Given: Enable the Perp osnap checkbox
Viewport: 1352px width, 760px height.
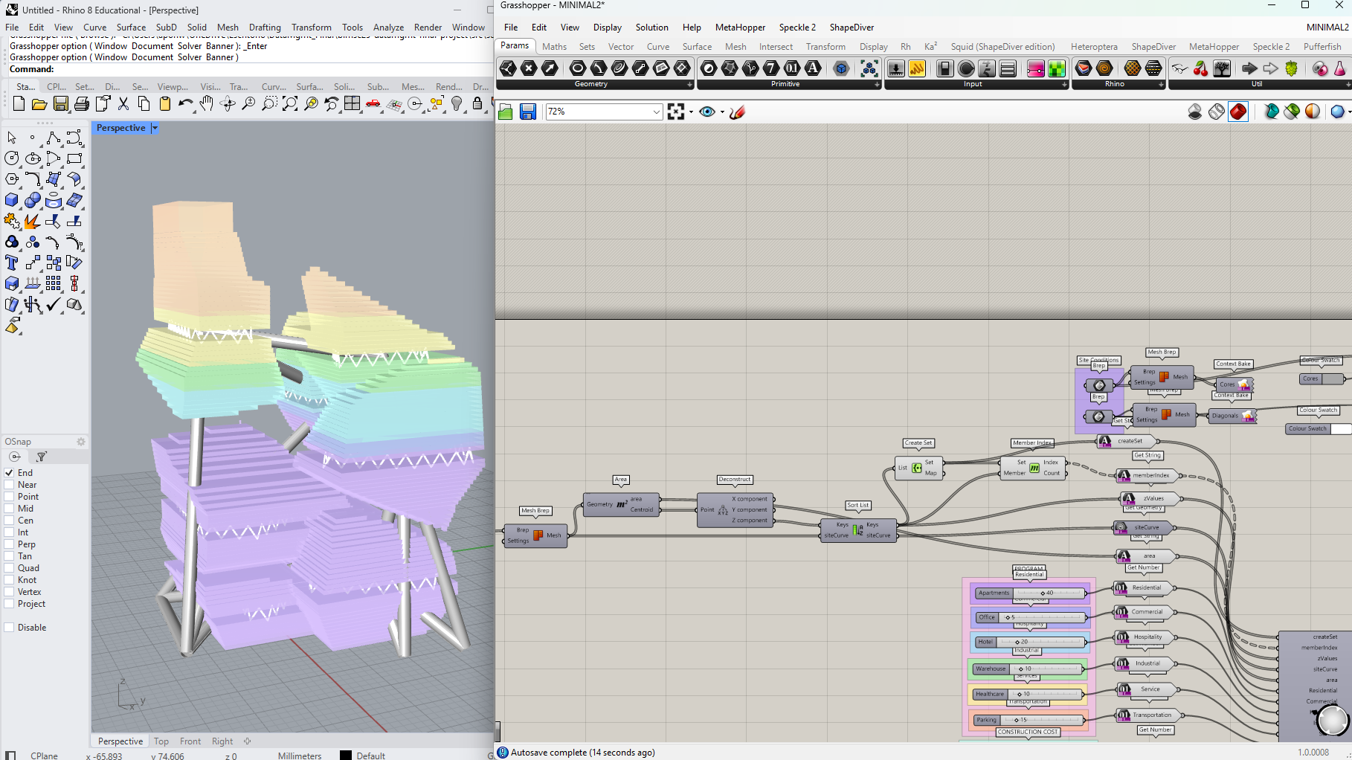Looking at the screenshot, I should [x=10, y=544].
